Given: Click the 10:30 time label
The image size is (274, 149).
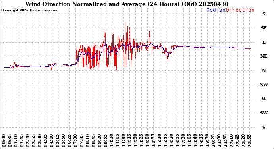Looking at the screenshot, I should point(111,141).
